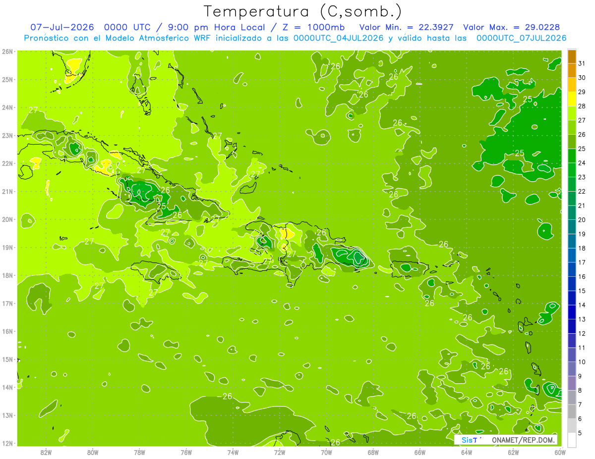
Task: Click the colorbar label '14'
Action: 582,305
